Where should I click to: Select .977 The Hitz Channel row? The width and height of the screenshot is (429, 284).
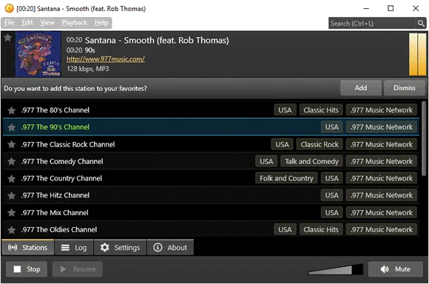[211, 196]
